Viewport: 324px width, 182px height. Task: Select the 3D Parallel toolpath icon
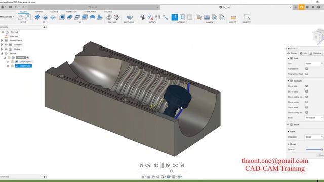coord(77,17)
